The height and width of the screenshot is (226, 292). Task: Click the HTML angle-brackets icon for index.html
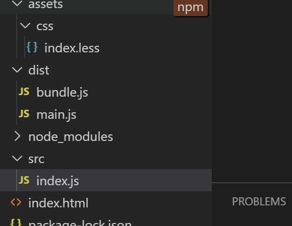click(16, 202)
